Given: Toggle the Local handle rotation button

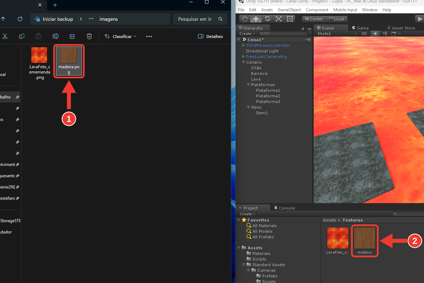Looking at the screenshot, I should (x=336, y=19).
